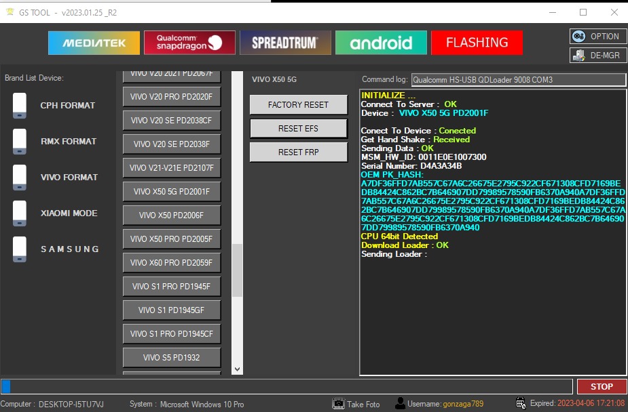This screenshot has width=628, height=412.
Task: Select the Android tab
Action: coord(381,43)
